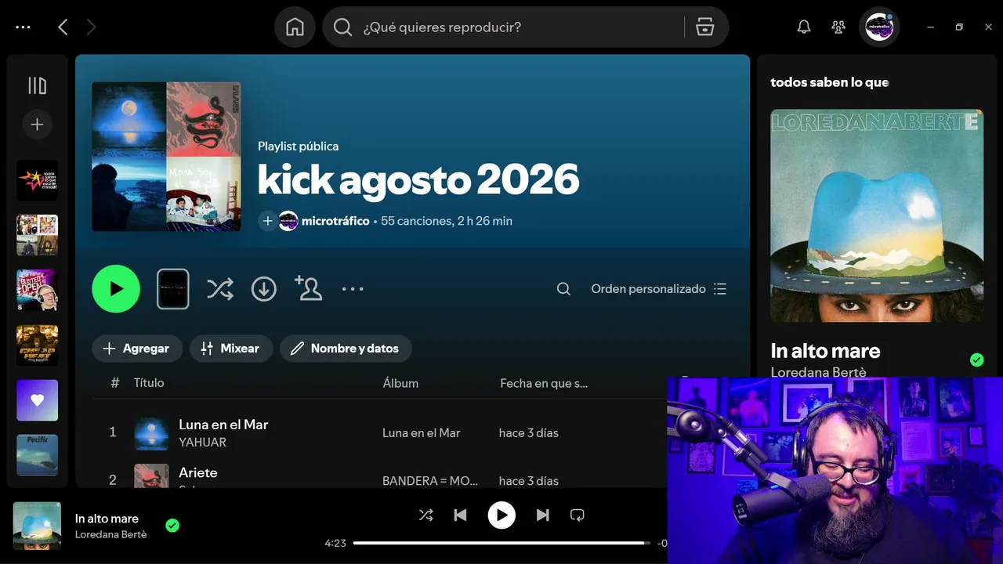Click the small plus beside microtráfico
1003x564 pixels.
(x=267, y=221)
